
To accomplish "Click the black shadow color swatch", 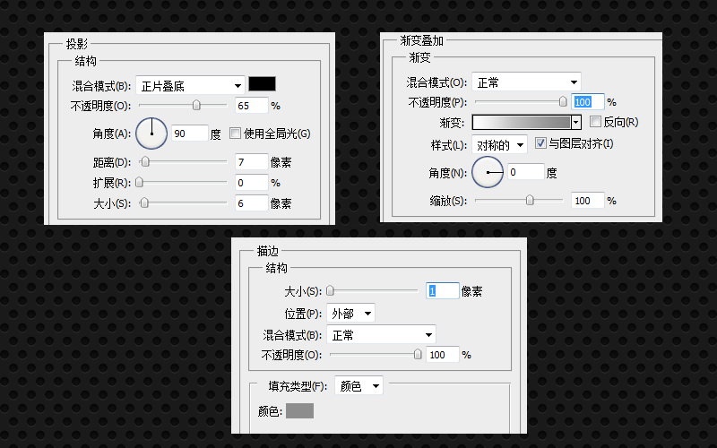I will pyautogui.click(x=263, y=85).
